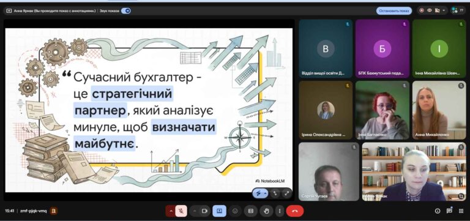470x221 pixels.
Task: Open the emoji reactions button
Action: pos(235,211)
